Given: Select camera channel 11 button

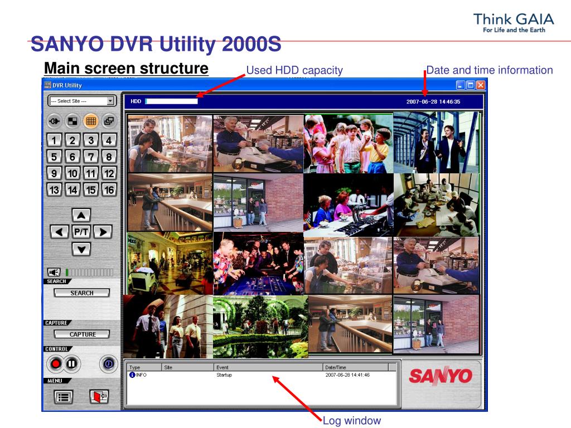Looking at the screenshot, I should (x=91, y=173).
